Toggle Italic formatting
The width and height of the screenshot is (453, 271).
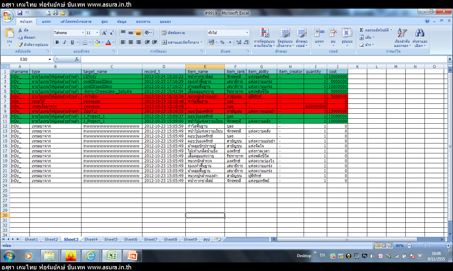[65, 42]
